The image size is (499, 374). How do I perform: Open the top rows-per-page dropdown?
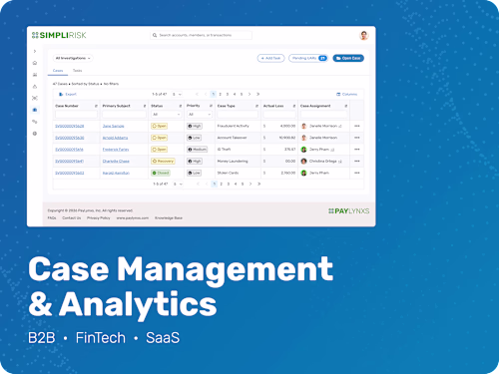point(177,94)
